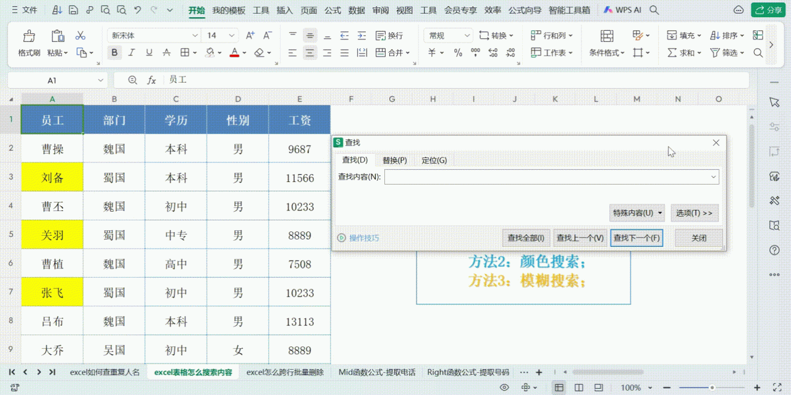Toggle Bold formatting in the ribbon

click(114, 53)
